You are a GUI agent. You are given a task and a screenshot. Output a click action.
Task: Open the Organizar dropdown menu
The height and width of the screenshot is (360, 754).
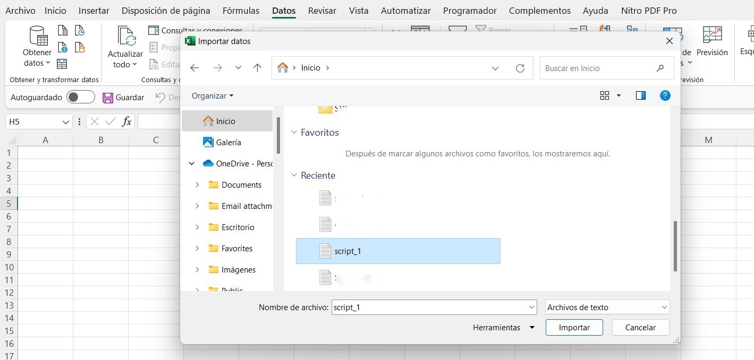(213, 95)
